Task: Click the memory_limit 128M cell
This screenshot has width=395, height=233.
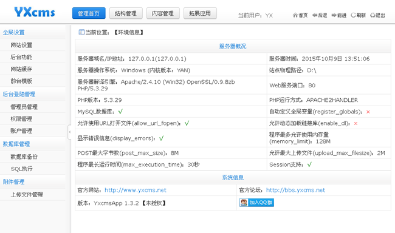Action: tap(329, 138)
